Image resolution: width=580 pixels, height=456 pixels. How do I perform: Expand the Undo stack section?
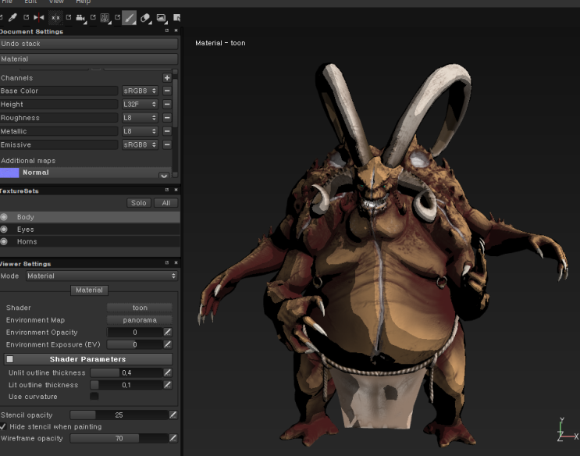(x=88, y=44)
